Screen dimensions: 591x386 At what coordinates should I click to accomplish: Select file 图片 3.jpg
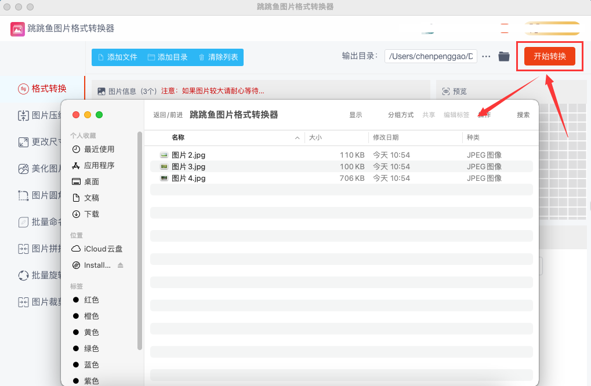pyautogui.click(x=342, y=166)
